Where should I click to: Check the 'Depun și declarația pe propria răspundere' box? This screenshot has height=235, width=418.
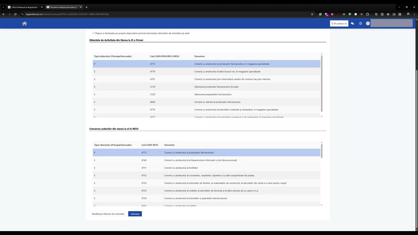tap(94, 33)
